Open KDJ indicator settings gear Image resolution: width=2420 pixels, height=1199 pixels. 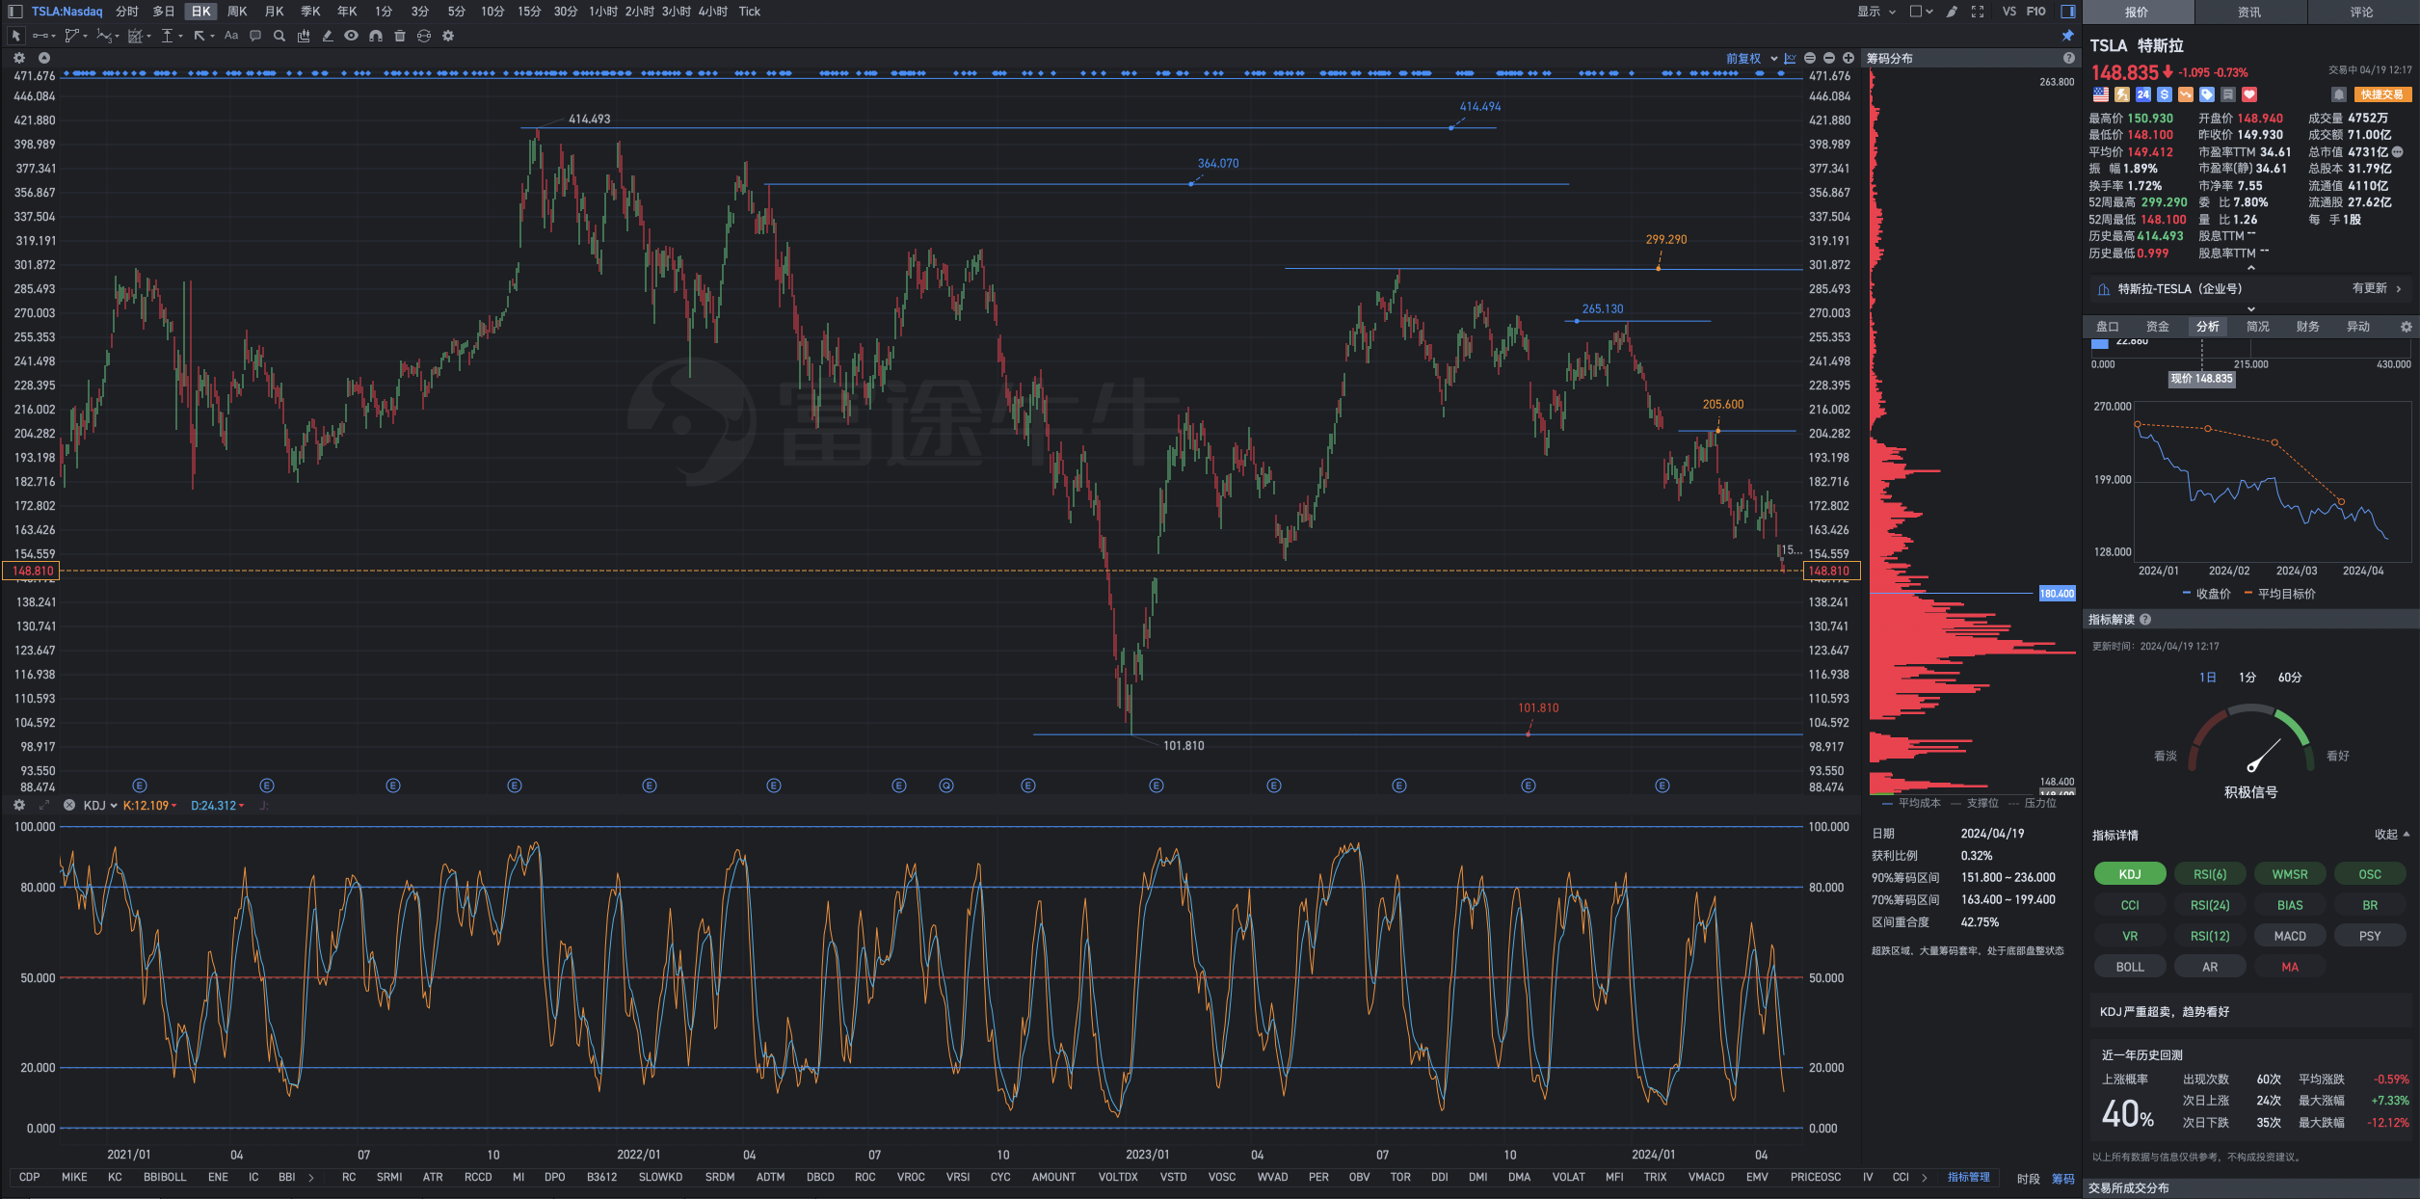coord(19,805)
